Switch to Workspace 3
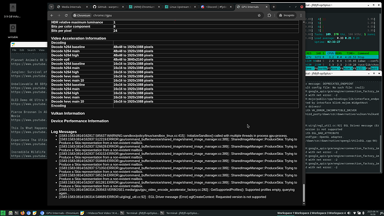The image size is (384, 216). [x=320, y=213]
